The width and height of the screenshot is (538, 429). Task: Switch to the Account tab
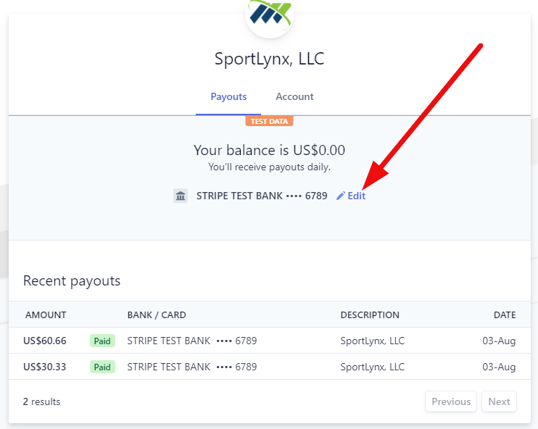coord(294,96)
